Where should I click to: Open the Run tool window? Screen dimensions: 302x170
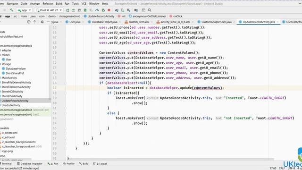53,164
